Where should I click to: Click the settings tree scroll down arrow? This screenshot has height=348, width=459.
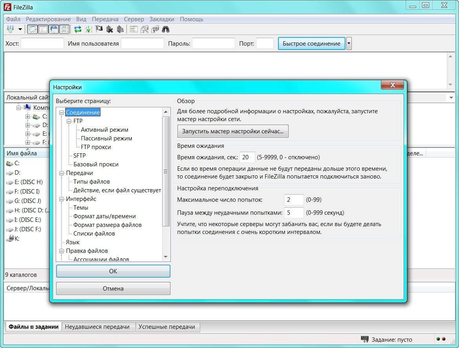(x=166, y=257)
